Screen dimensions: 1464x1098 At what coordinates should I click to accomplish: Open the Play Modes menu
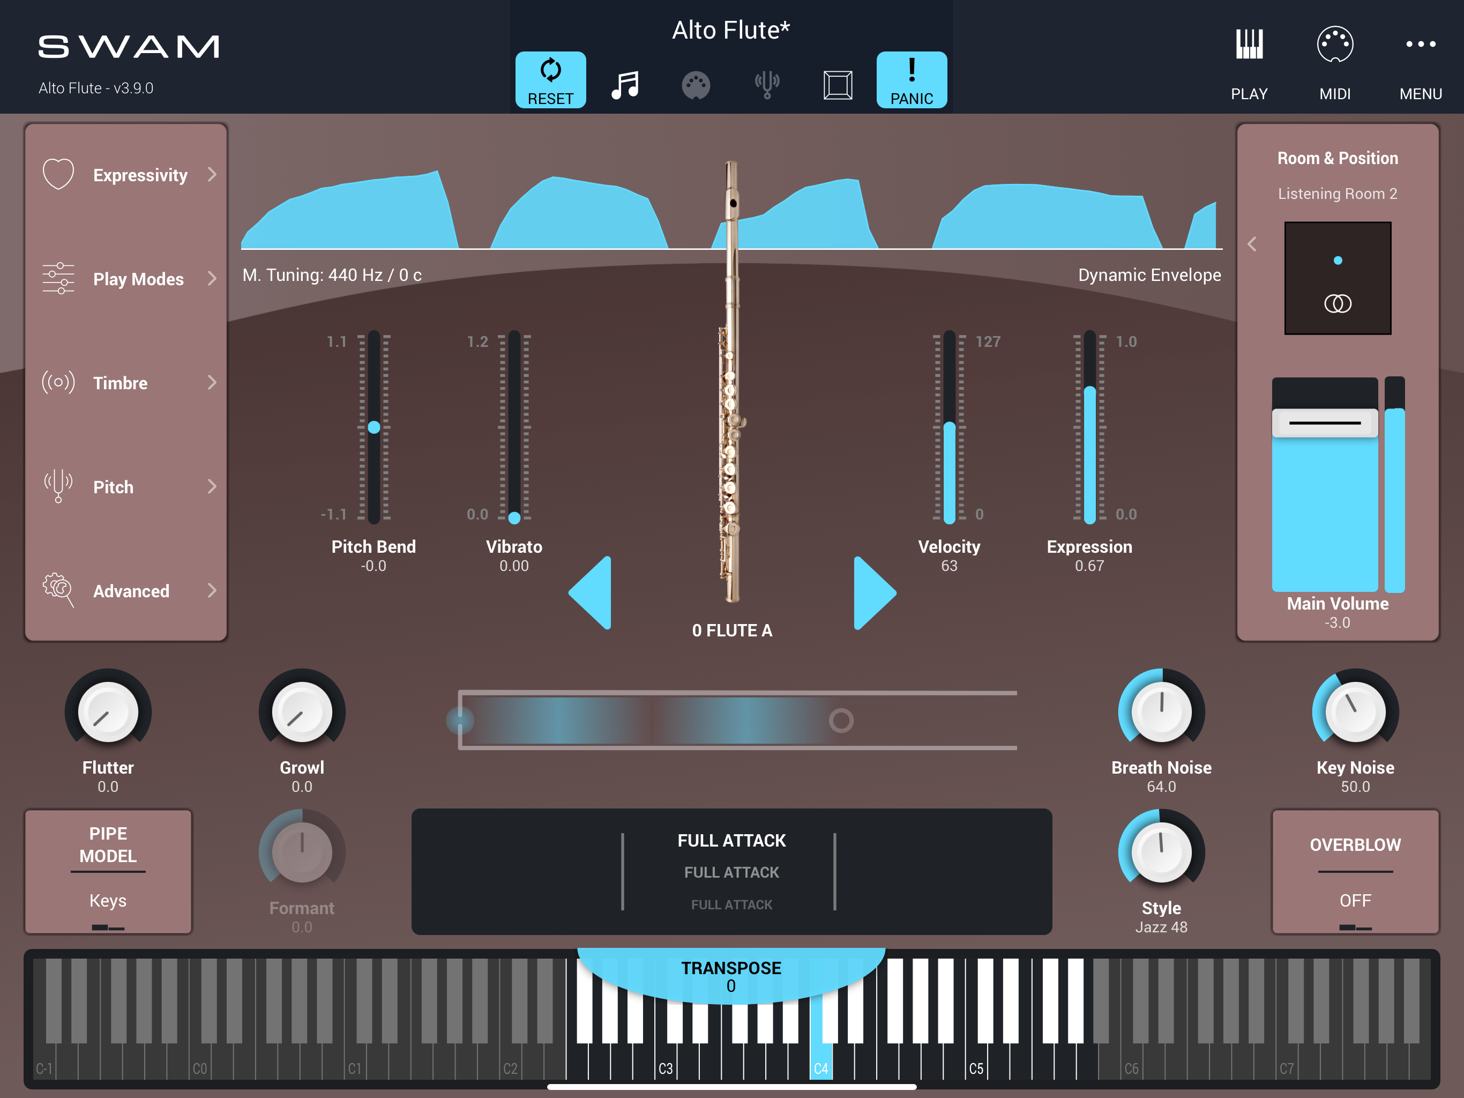[126, 278]
